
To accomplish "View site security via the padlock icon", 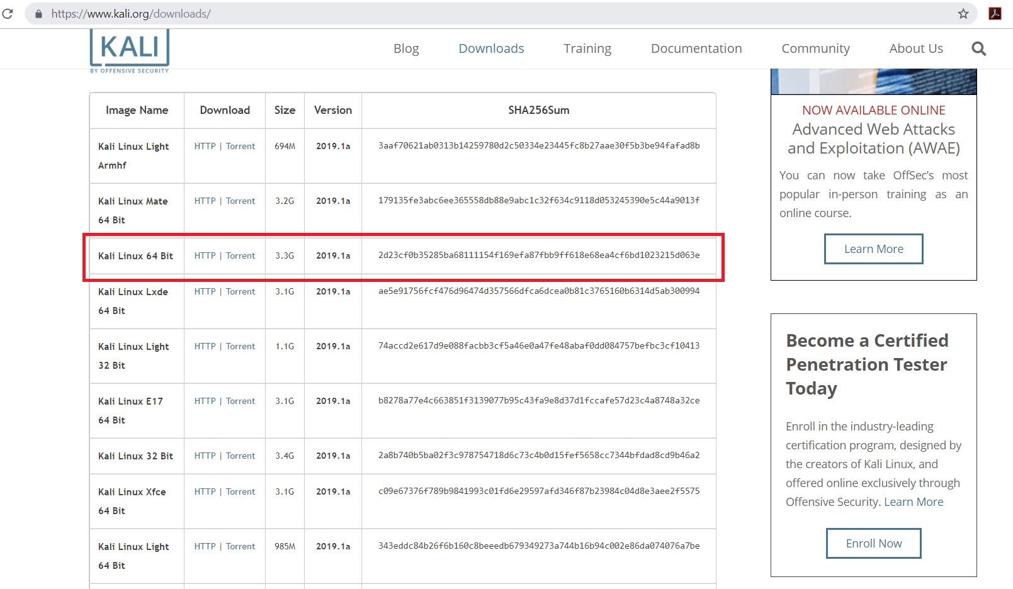I will [x=38, y=14].
